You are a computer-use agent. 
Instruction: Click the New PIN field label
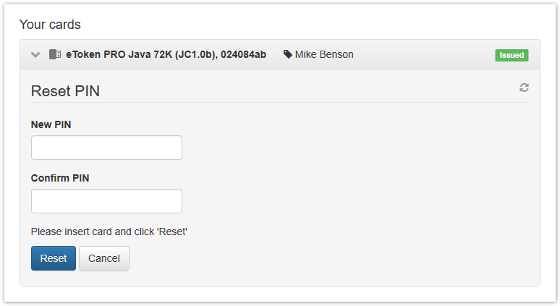pyautogui.click(x=51, y=124)
